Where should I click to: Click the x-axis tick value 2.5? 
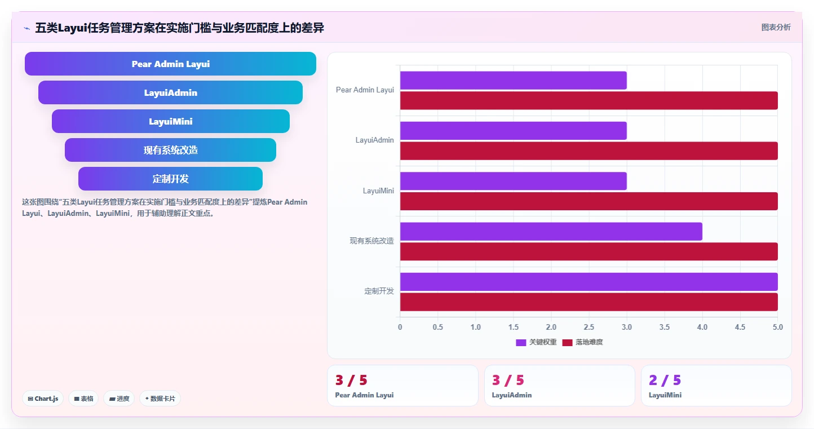[x=589, y=327]
